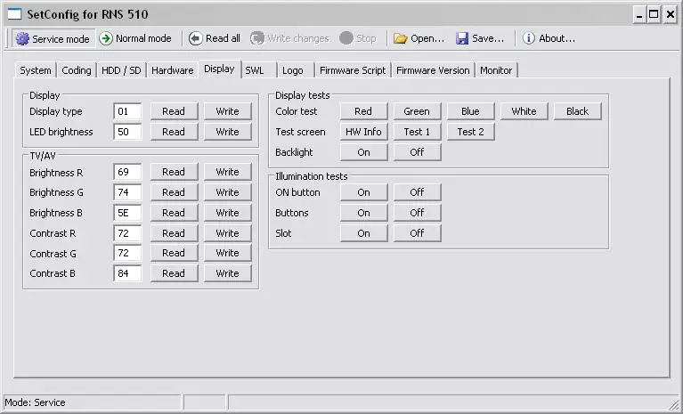Show the Test 1 screen
The image size is (683, 414).
[418, 132]
